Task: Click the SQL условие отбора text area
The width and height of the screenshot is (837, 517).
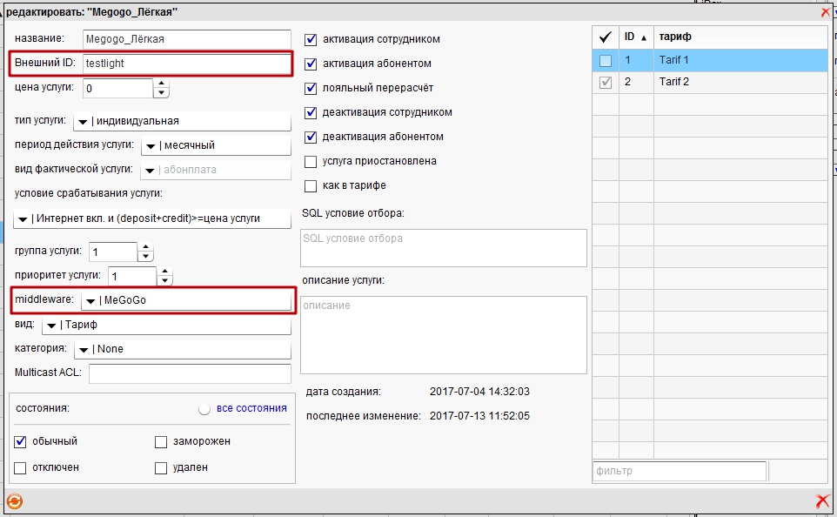Action: [x=444, y=247]
